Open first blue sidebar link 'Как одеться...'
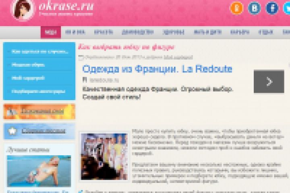The height and width of the screenshot is (193, 290). (x=39, y=51)
